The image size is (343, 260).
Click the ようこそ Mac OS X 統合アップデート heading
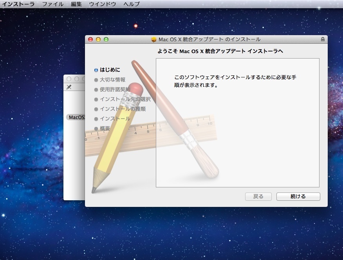pyautogui.click(x=220, y=51)
